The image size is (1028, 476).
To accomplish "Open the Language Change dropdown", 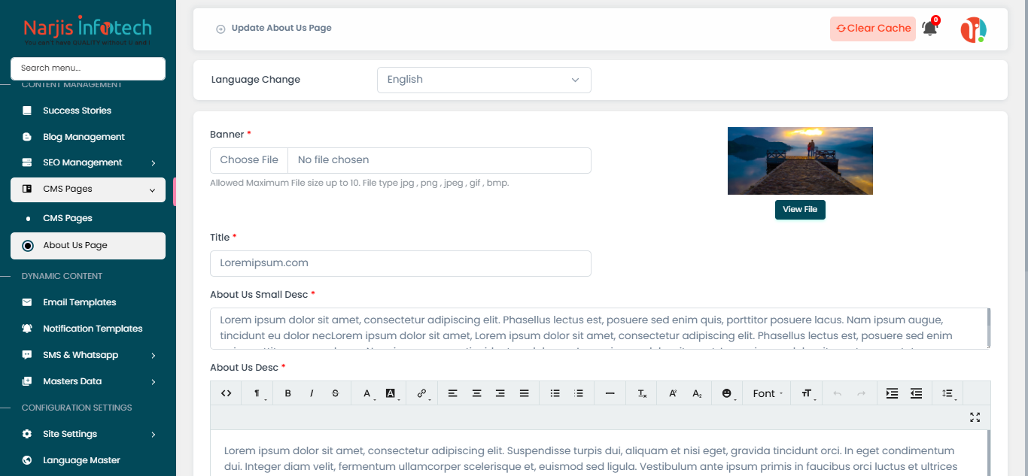I will coord(484,80).
